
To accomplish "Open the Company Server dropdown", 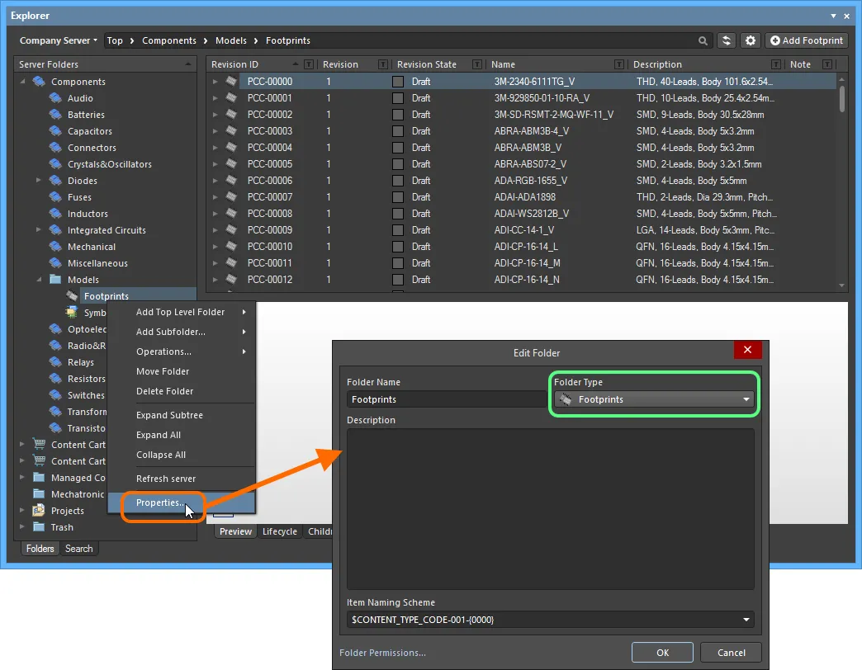I will click(x=59, y=40).
